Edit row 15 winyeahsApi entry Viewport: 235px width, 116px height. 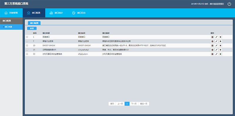point(216,50)
